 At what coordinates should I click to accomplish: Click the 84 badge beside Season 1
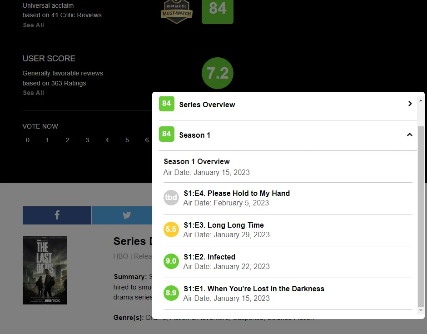click(167, 134)
